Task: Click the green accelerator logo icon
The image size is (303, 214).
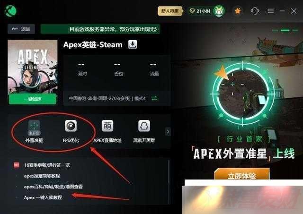Action: click(x=11, y=11)
